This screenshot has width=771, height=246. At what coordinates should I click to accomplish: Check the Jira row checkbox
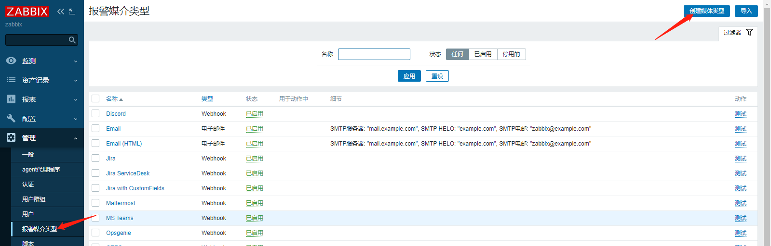pos(95,158)
